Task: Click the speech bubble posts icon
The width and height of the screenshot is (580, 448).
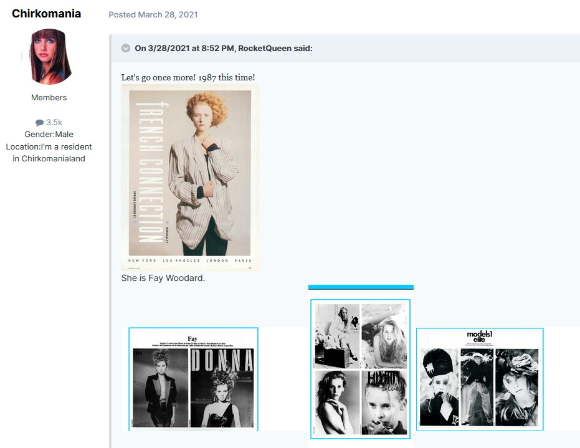Action: pos(39,123)
